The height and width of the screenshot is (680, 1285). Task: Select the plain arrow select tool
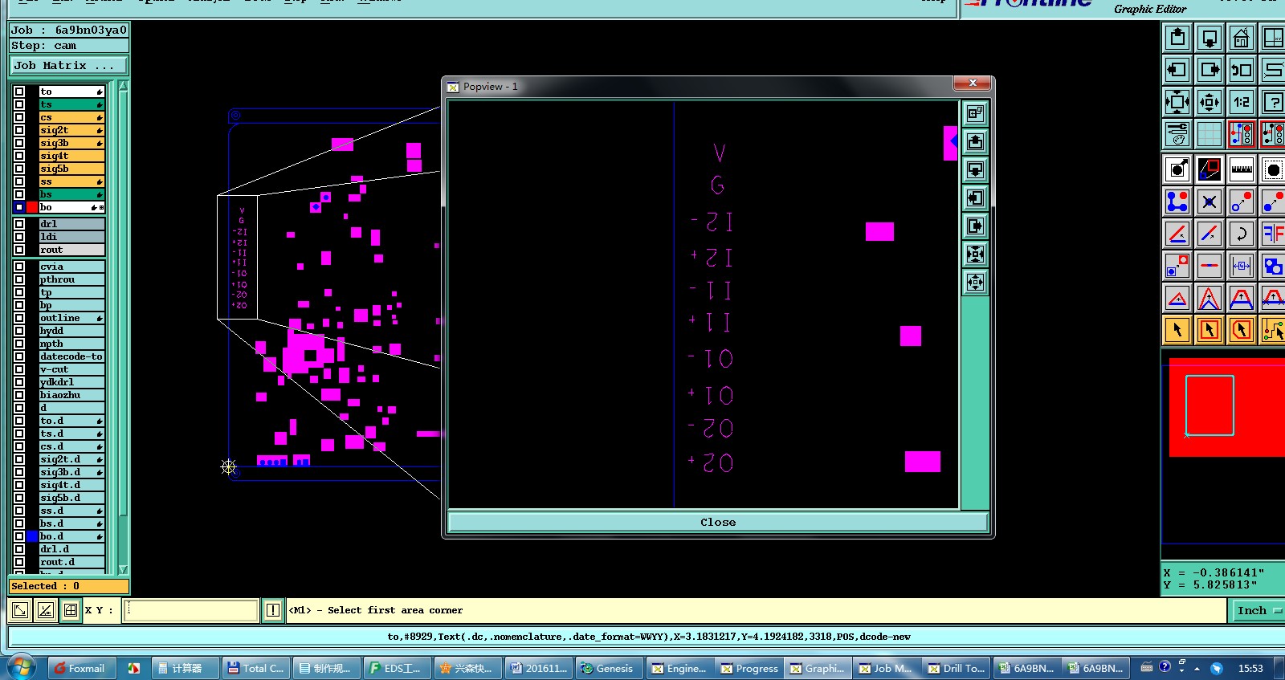pyautogui.click(x=1177, y=329)
